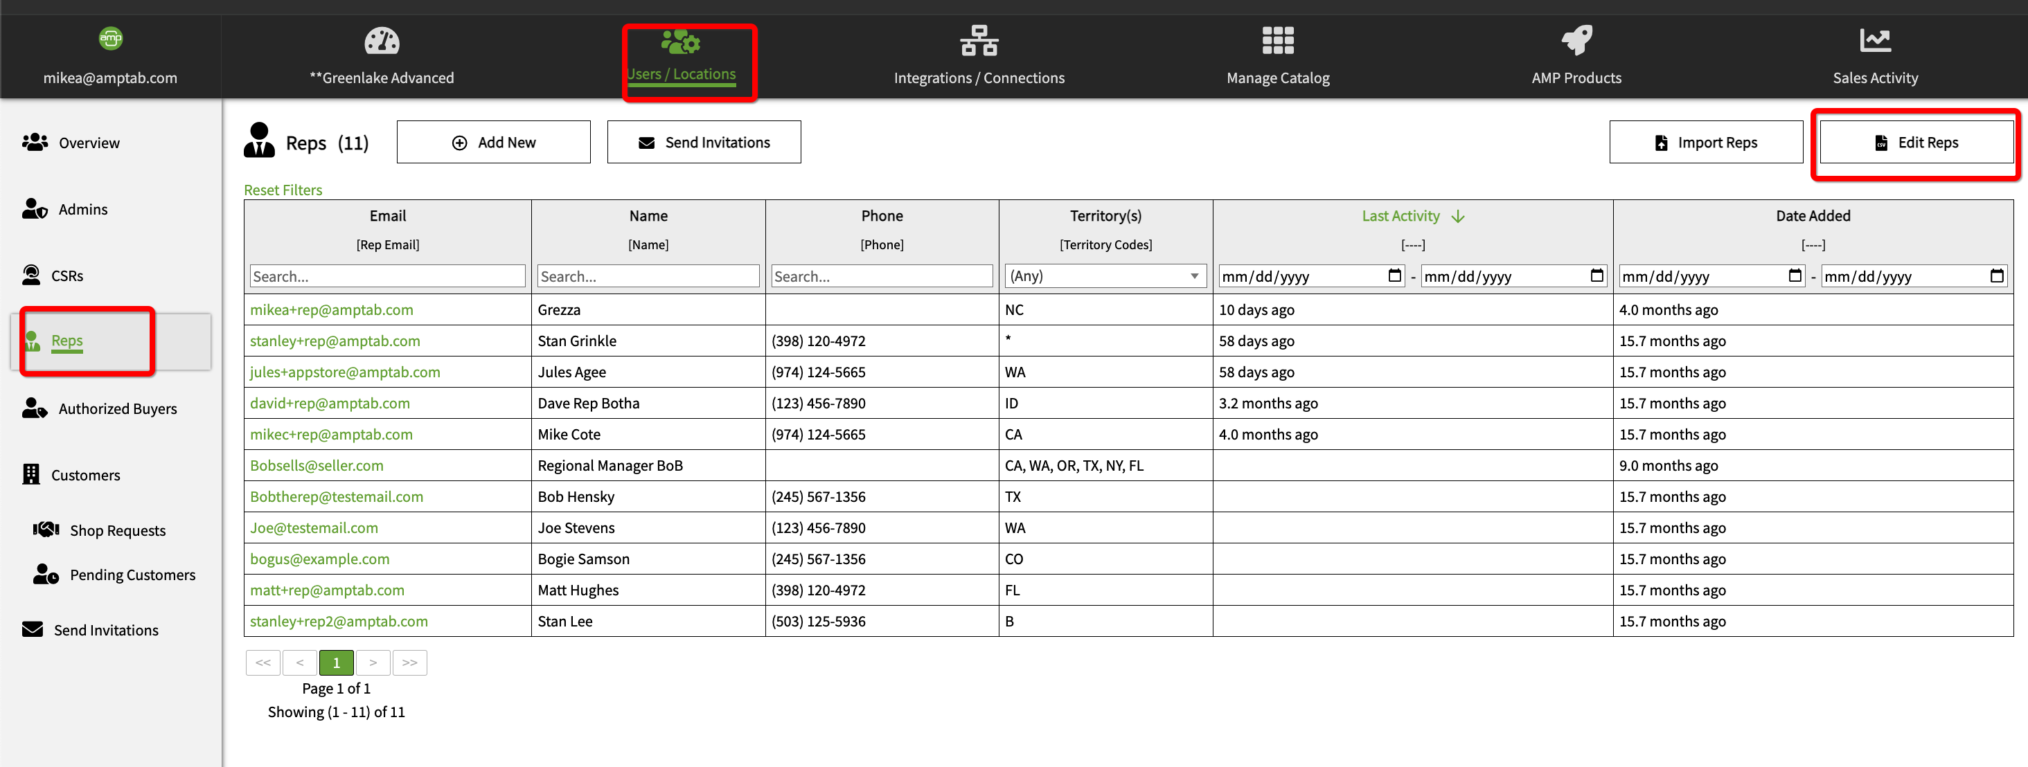Toggle Last Activity column sort arrow
2028x767 pixels.
click(1457, 217)
